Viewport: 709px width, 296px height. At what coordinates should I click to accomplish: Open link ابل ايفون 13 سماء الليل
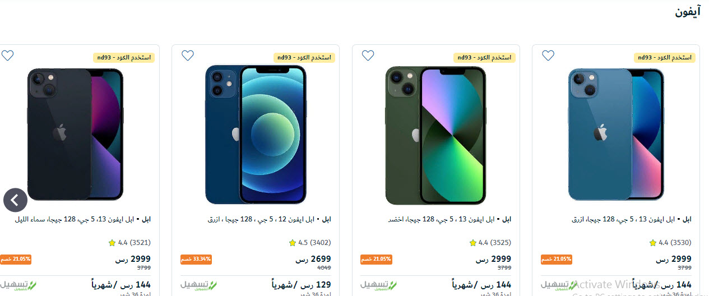tap(83, 219)
